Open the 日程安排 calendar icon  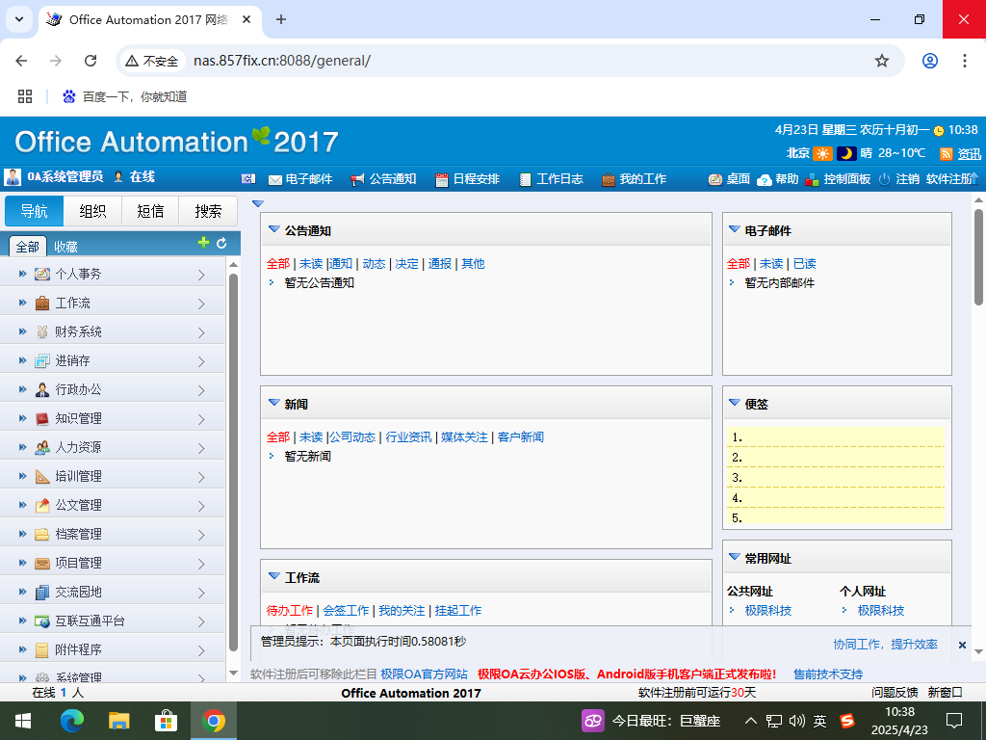[441, 179]
